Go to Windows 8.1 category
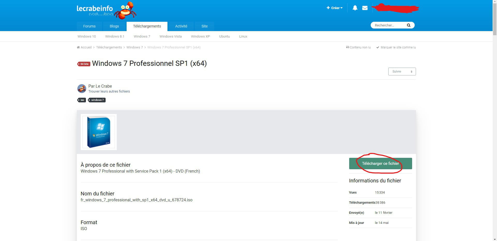 (x=115, y=36)
